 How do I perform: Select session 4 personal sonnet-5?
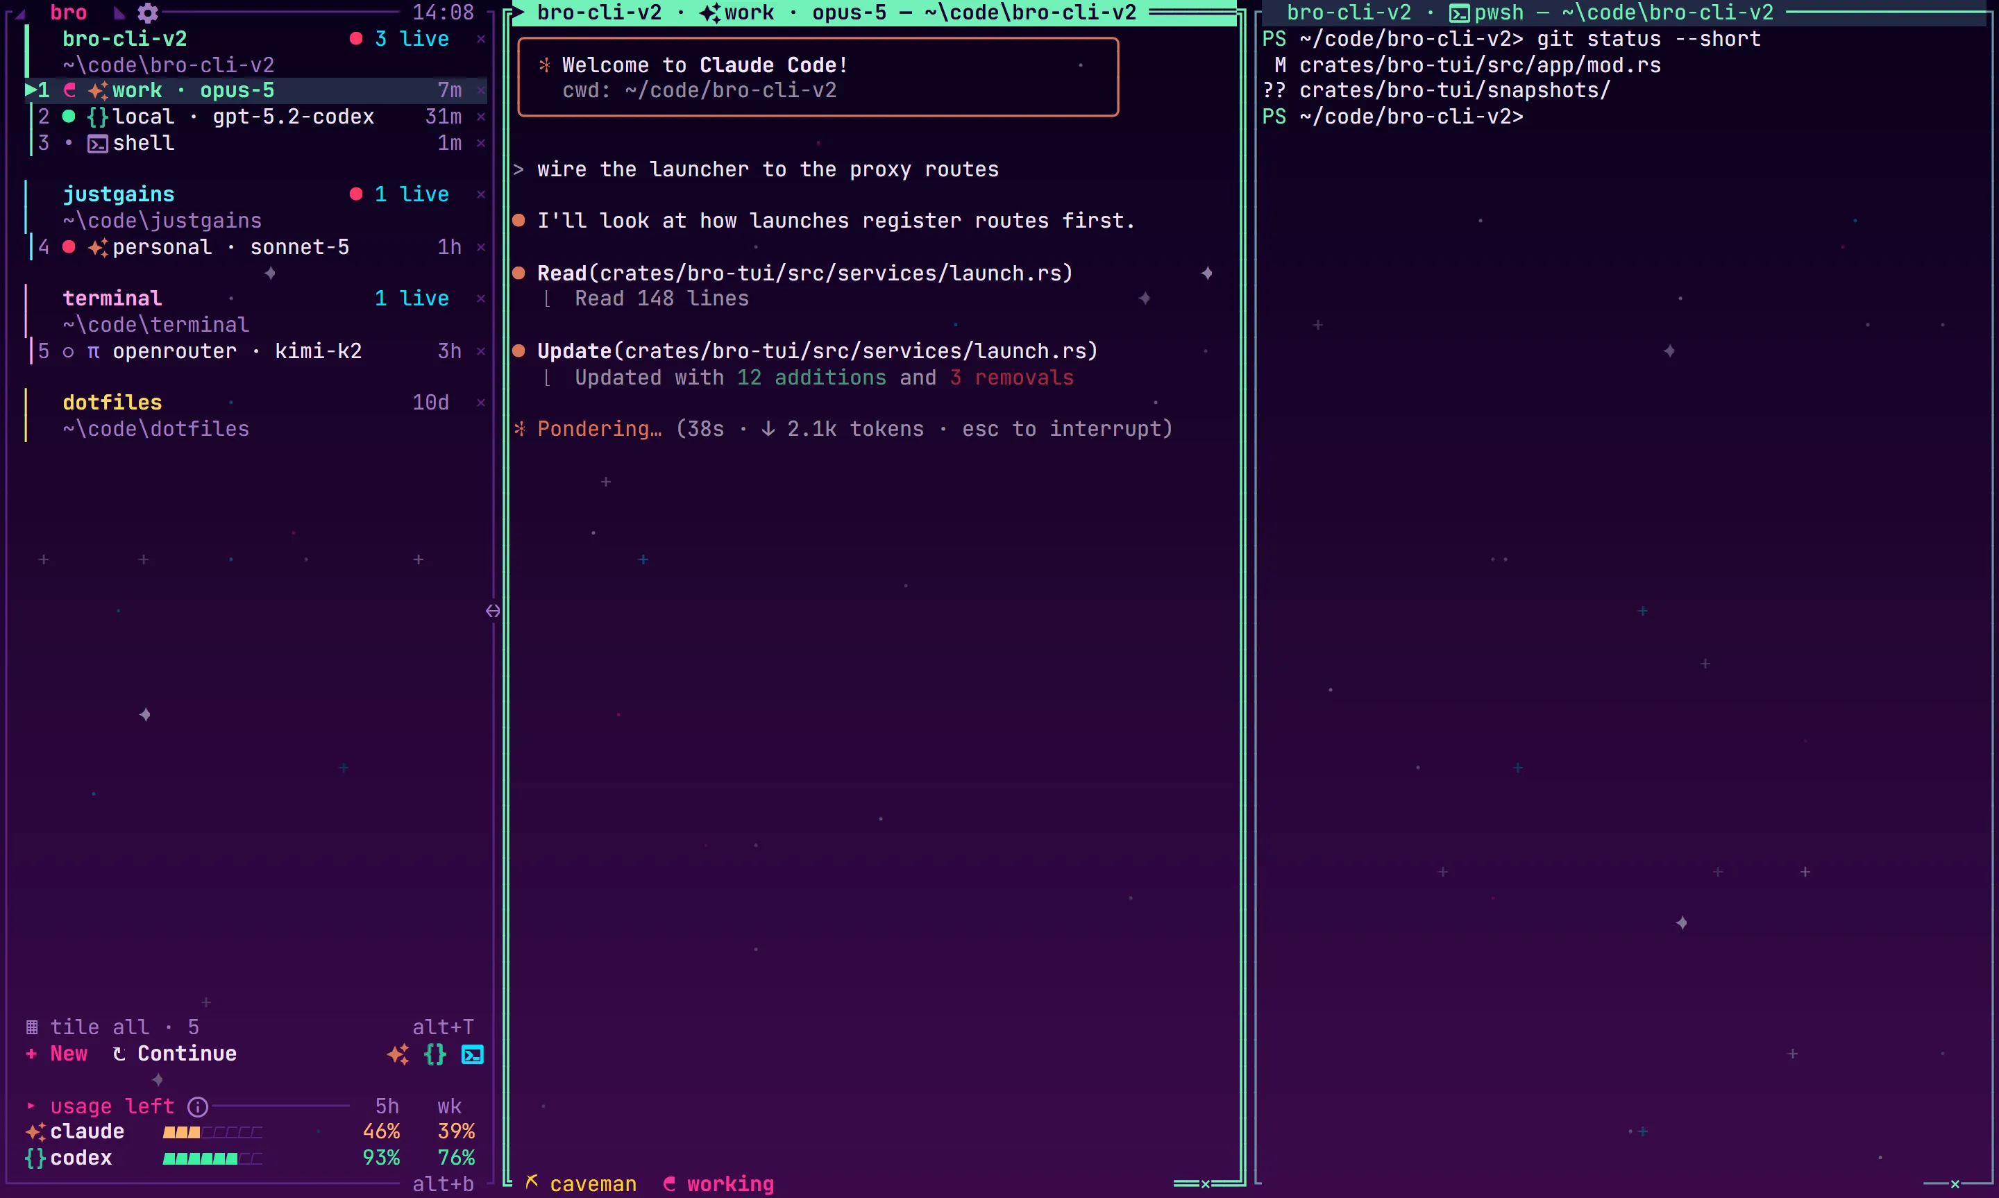point(256,247)
